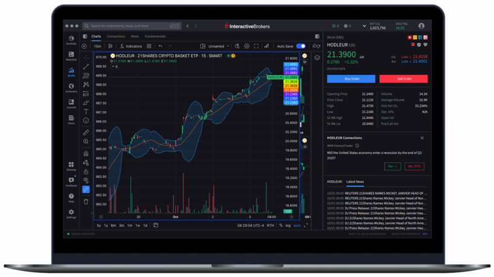The image size is (494, 277).
Task: Open Portfolio from the left sidebar
Action: pos(71,39)
